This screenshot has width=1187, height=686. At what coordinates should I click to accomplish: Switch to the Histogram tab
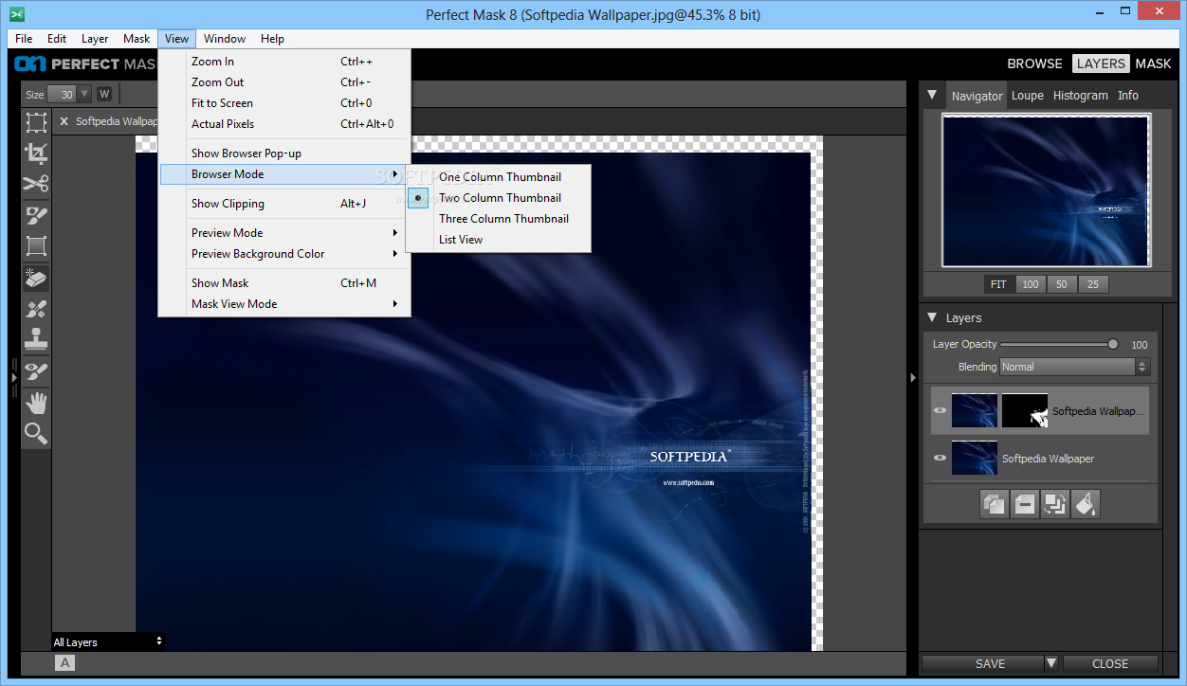pos(1080,96)
